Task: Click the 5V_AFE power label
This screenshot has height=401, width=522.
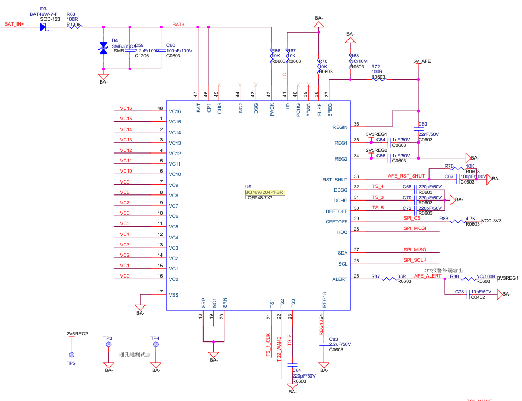Action: (x=422, y=61)
